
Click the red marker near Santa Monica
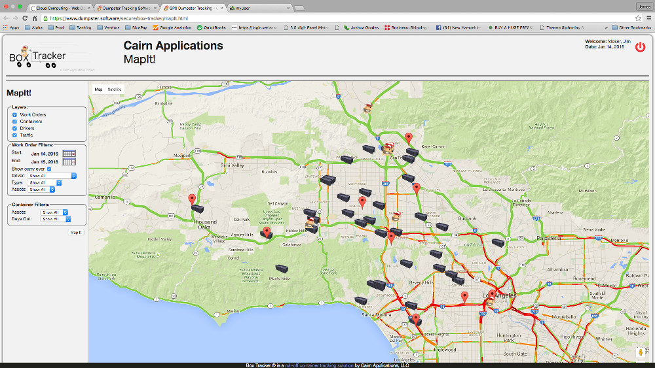point(415,319)
